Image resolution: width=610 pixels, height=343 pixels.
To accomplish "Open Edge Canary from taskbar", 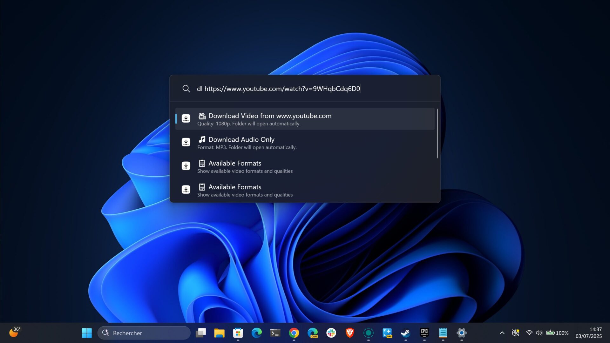I will click(x=313, y=333).
